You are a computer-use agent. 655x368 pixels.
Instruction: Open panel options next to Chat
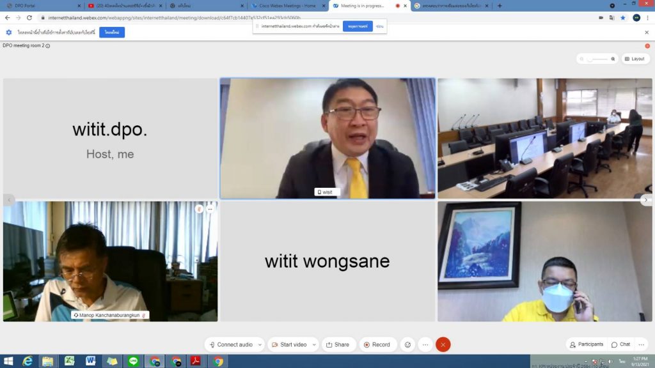(642, 344)
